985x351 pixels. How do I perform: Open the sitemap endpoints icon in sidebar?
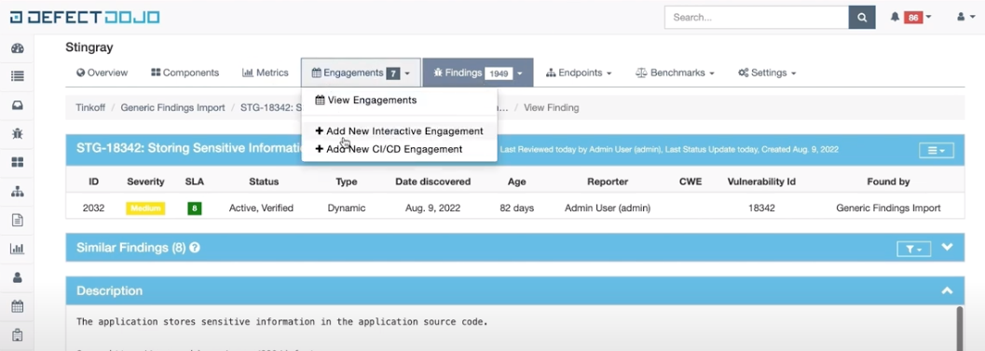pos(18,192)
